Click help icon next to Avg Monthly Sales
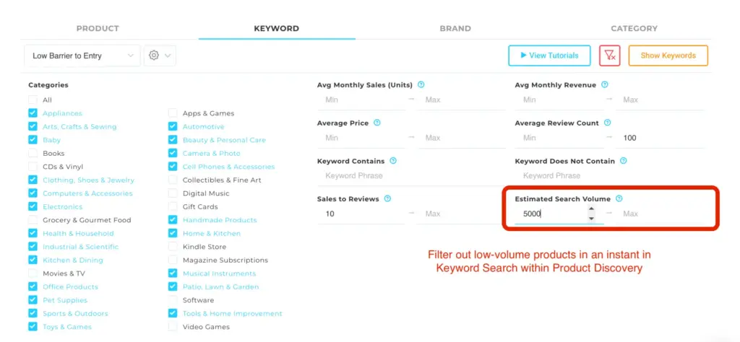The height and width of the screenshot is (342, 740). click(421, 85)
